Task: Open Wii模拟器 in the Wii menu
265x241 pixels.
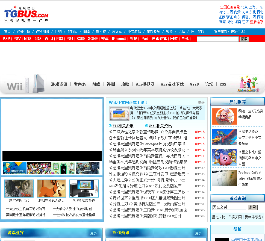Action: coord(145,84)
